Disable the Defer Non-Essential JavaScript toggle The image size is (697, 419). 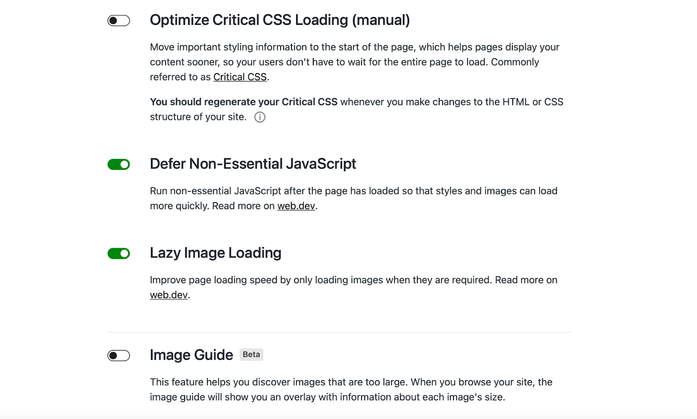click(x=118, y=164)
